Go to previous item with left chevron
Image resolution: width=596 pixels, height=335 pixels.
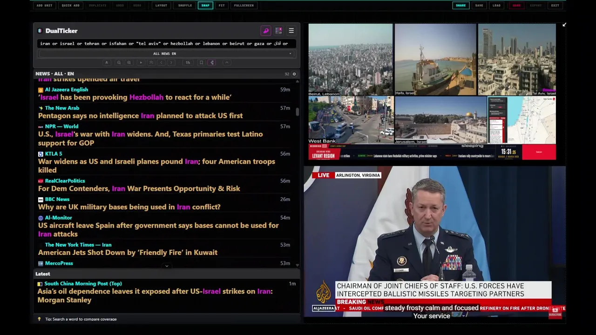tap(161, 62)
